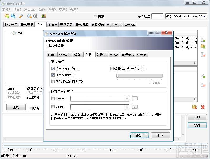210x159 pixels.
Task: Switch to cdrtfe (2) settings tab
Action: point(65,55)
